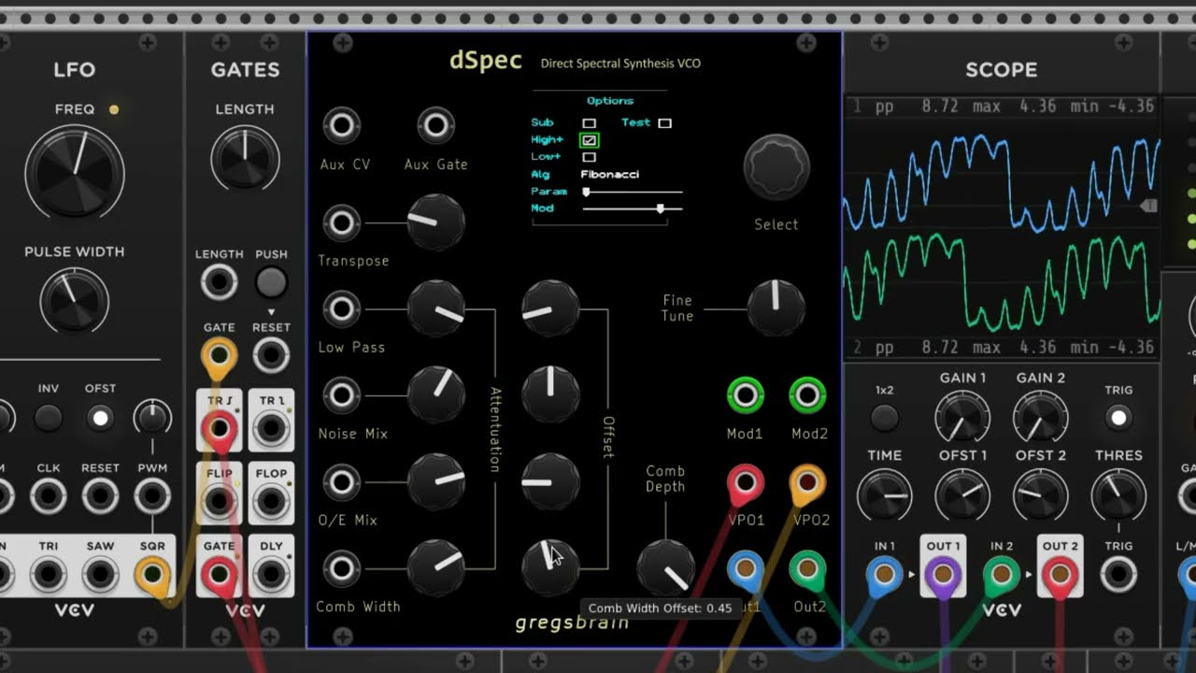Click the Comb Width Offset knob
The height and width of the screenshot is (673, 1196).
551,568
